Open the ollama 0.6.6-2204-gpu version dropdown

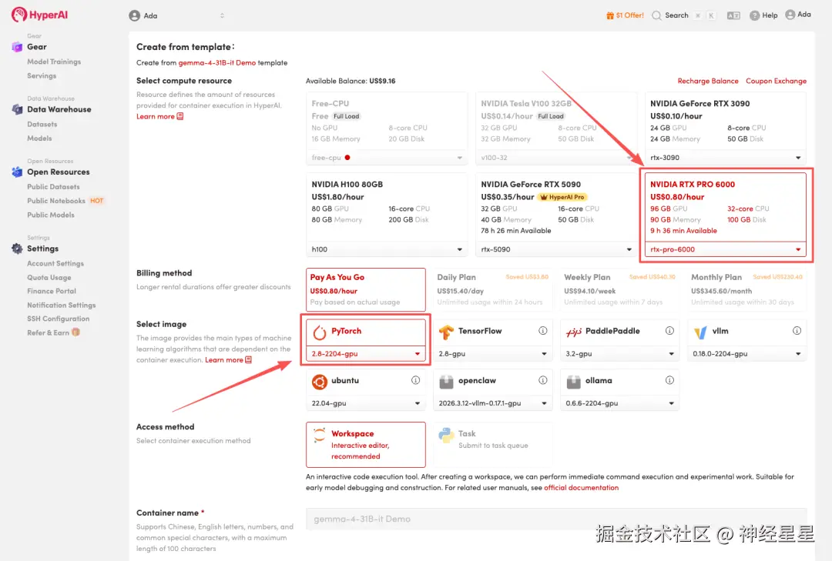619,403
